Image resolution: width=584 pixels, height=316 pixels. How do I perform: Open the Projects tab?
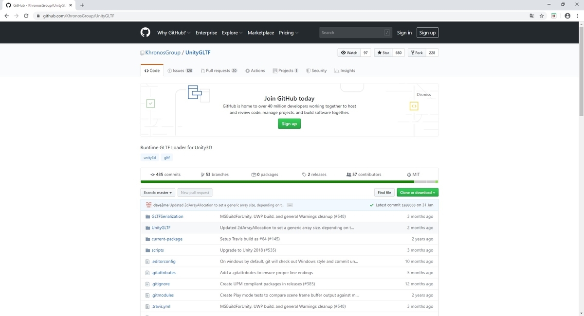[x=286, y=70]
